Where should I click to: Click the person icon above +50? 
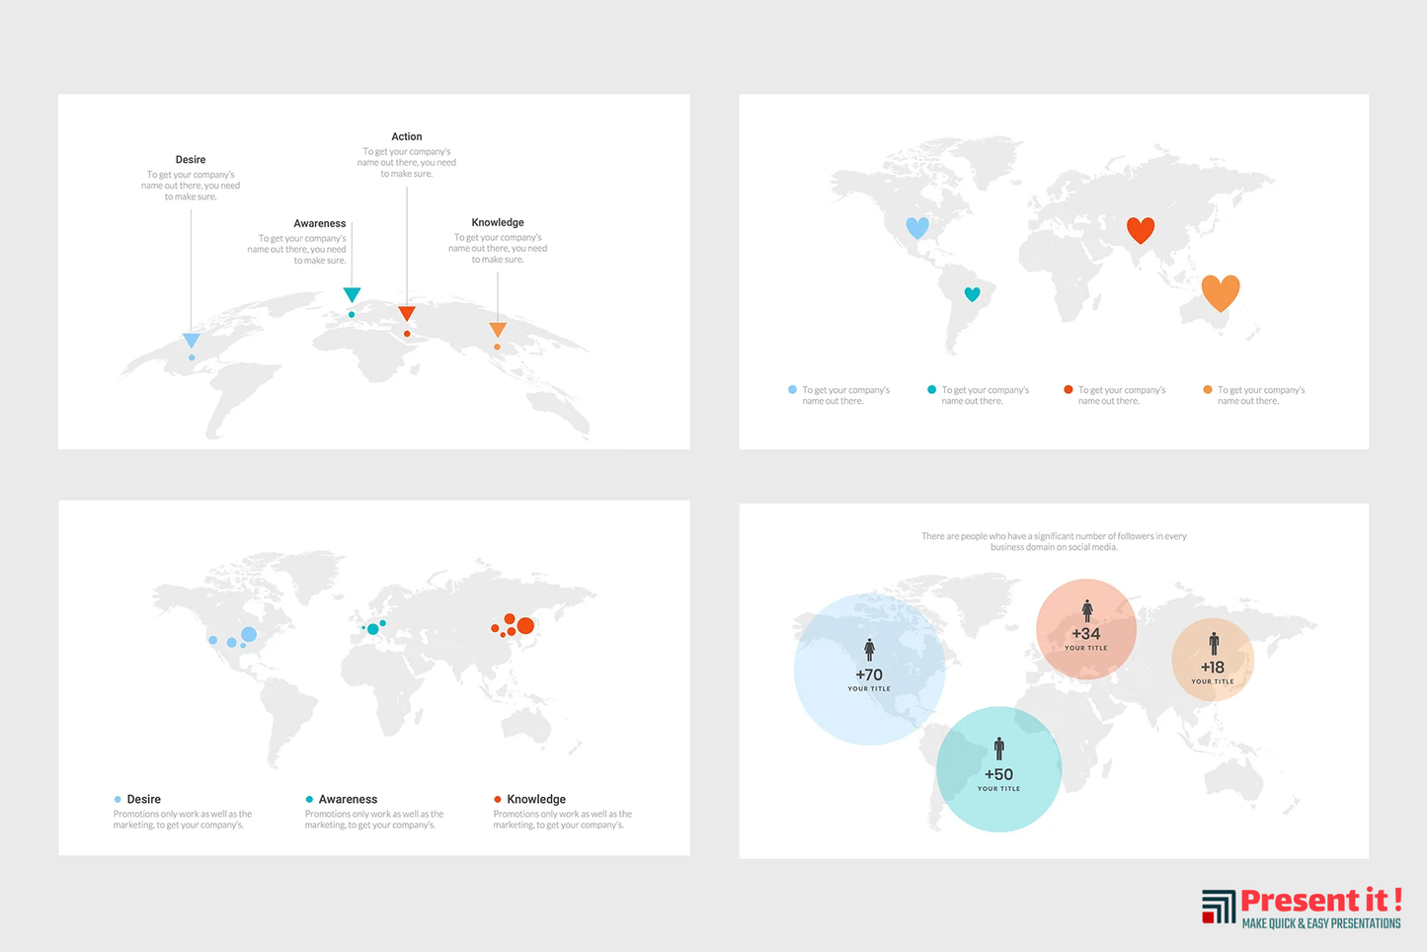(x=998, y=749)
